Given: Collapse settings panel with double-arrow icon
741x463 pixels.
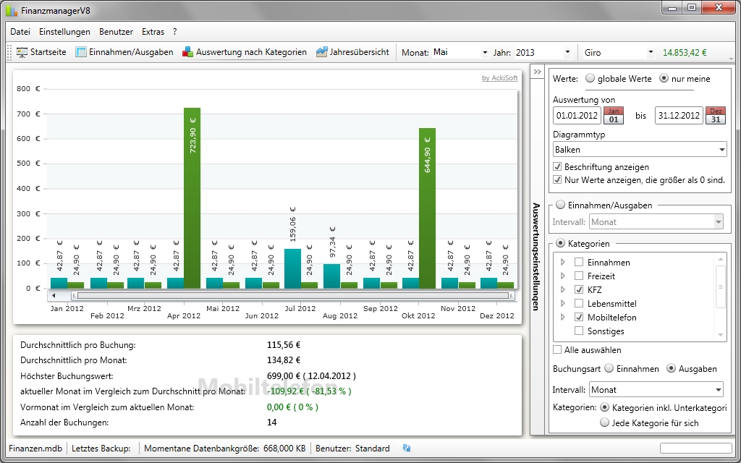Looking at the screenshot, I should [x=538, y=72].
